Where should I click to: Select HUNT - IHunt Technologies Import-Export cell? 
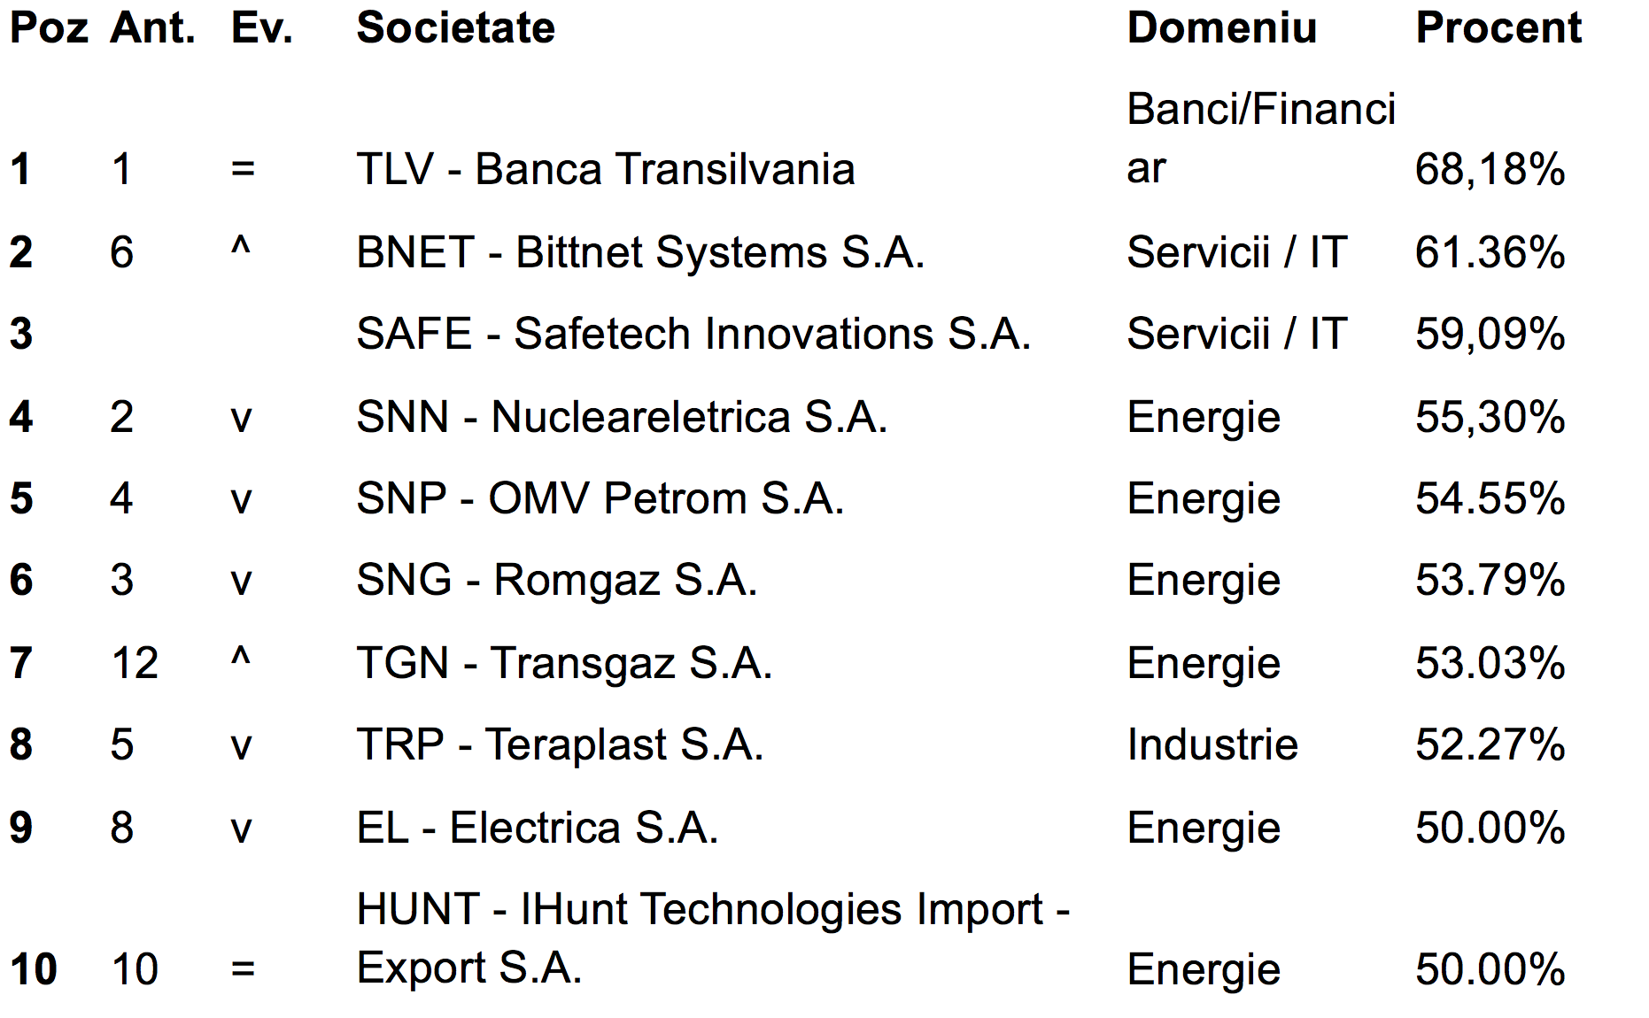pyautogui.click(x=714, y=938)
